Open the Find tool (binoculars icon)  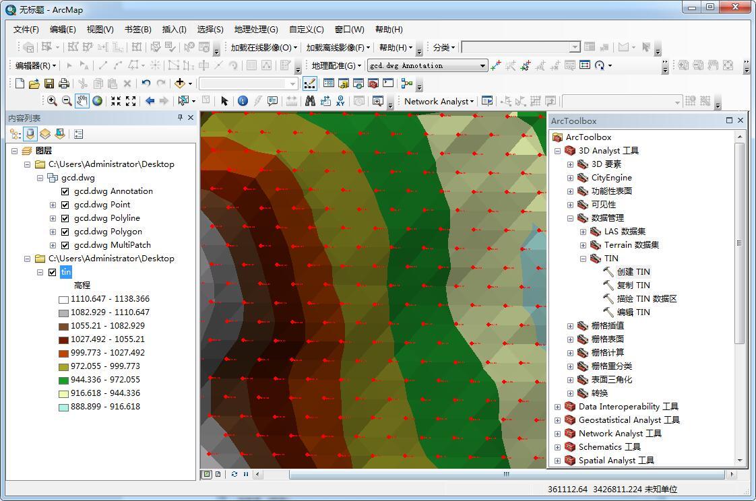pyautogui.click(x=310, y=101)
